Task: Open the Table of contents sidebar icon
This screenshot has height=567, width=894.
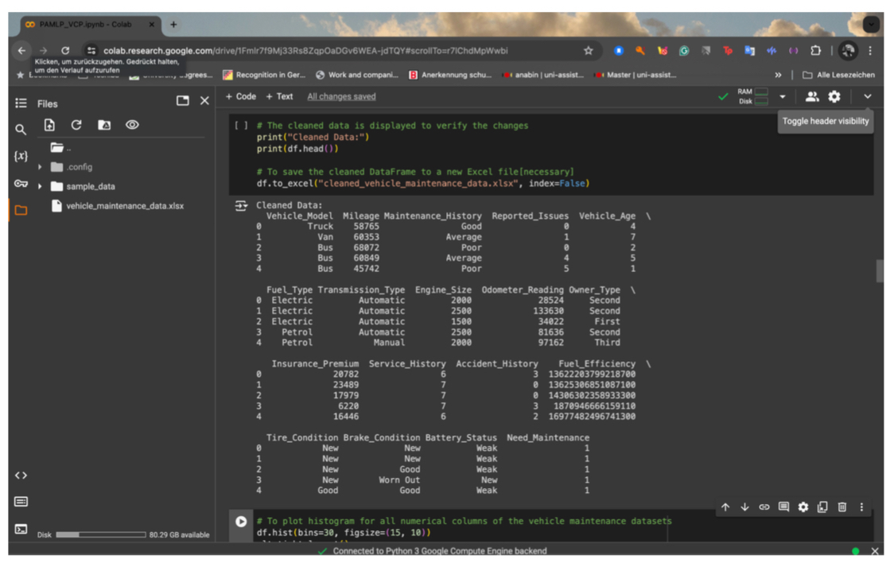Action: point(21,103)
